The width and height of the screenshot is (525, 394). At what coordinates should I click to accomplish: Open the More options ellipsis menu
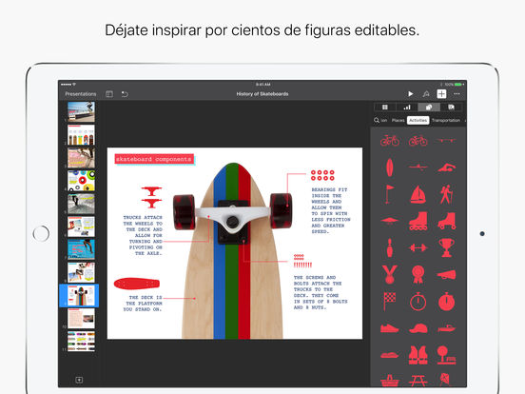[457, 94]
